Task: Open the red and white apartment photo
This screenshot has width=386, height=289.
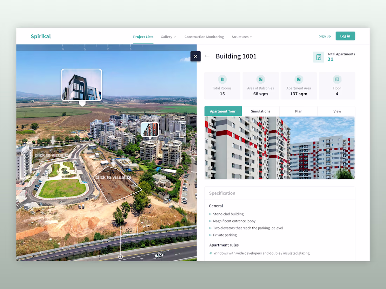Action: 280,148
